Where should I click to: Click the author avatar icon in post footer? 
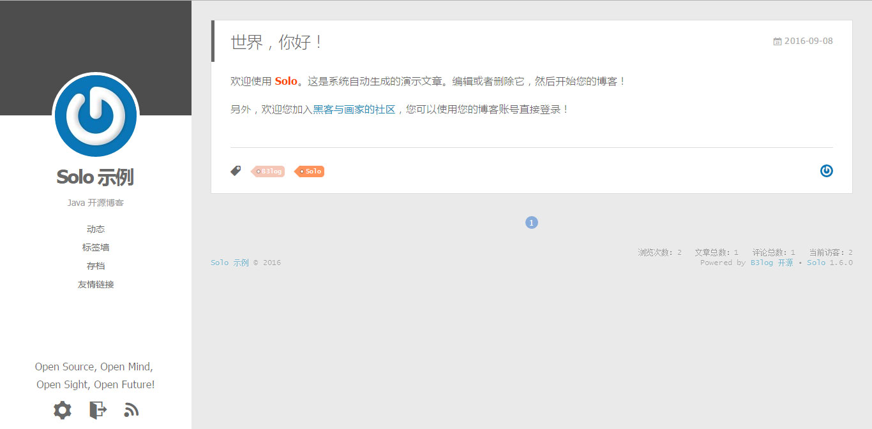click(x=827, y=171)
